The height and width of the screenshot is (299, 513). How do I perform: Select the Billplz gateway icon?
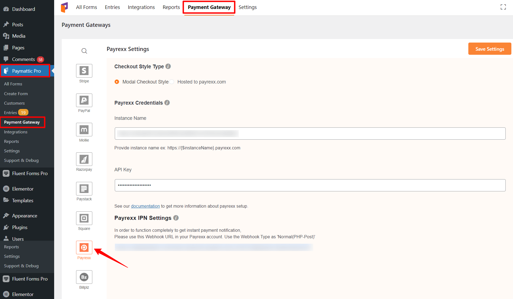click(84, 277)
